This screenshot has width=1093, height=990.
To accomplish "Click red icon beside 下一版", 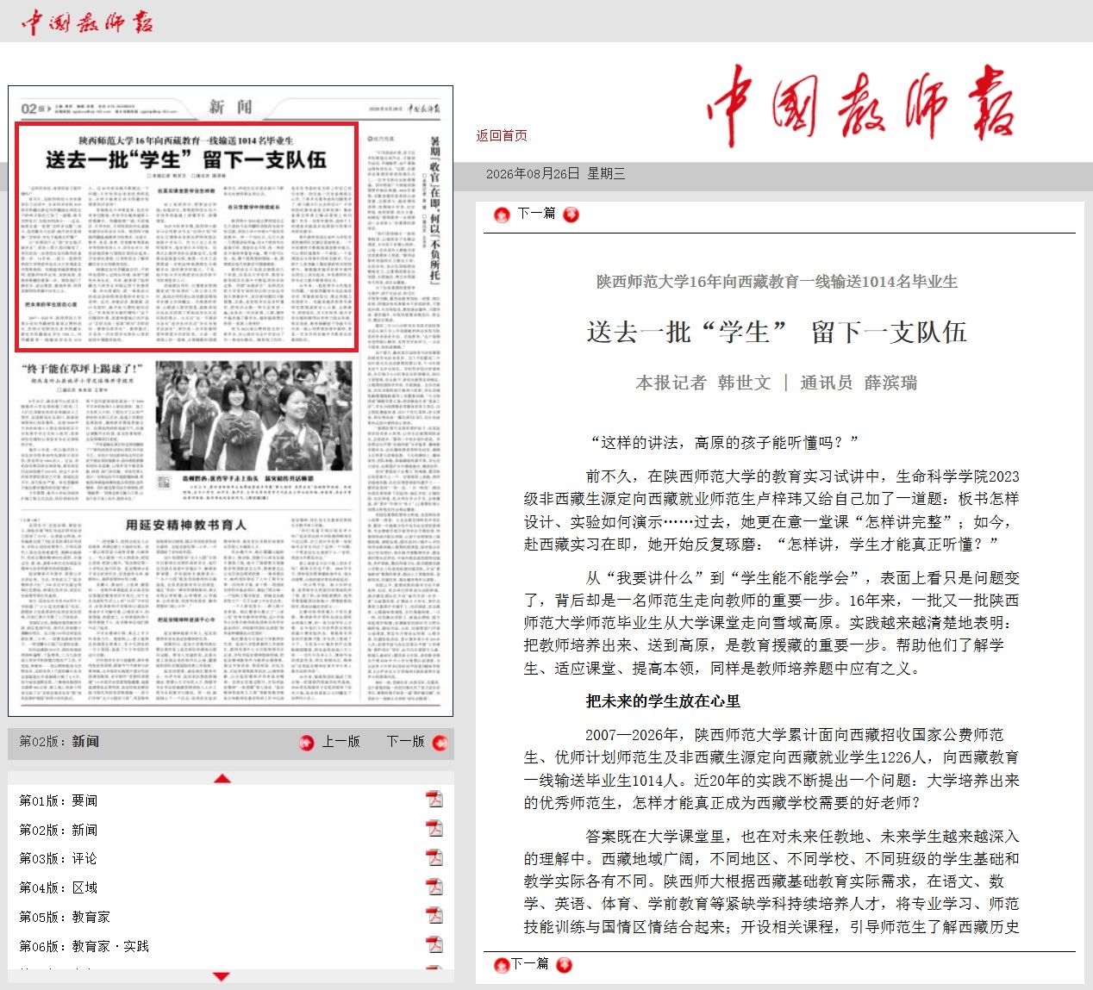I will [440, 743].
